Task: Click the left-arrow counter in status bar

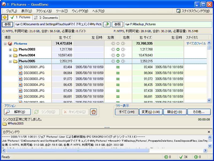Action: [167, 157]
